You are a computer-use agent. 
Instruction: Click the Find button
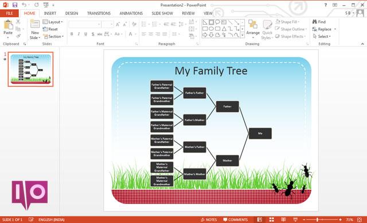click(x=319, y=22)
